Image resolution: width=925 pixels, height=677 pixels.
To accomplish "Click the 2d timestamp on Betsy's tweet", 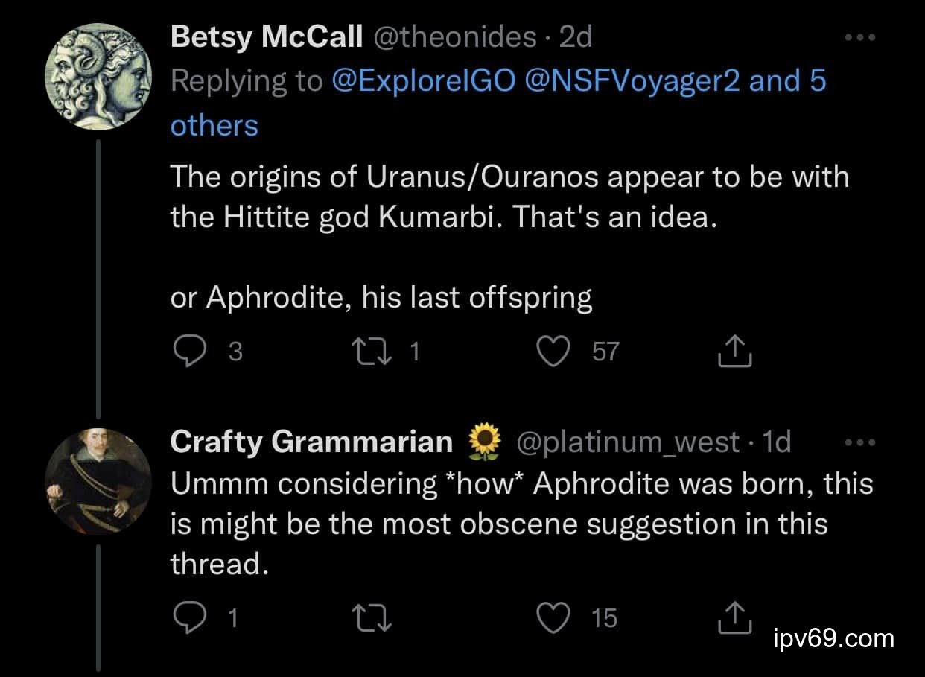I will coord(575,37).
